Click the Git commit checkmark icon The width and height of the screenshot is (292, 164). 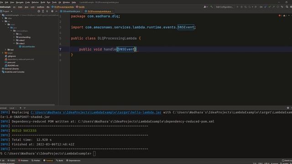click(x=270, y=7)
